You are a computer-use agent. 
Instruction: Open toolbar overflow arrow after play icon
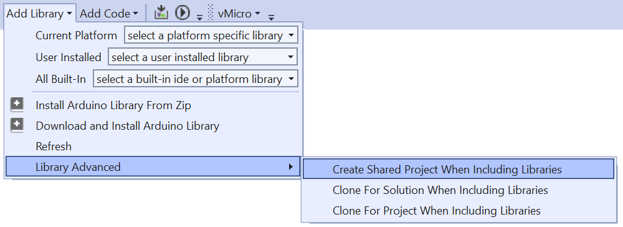pos(199,17)
